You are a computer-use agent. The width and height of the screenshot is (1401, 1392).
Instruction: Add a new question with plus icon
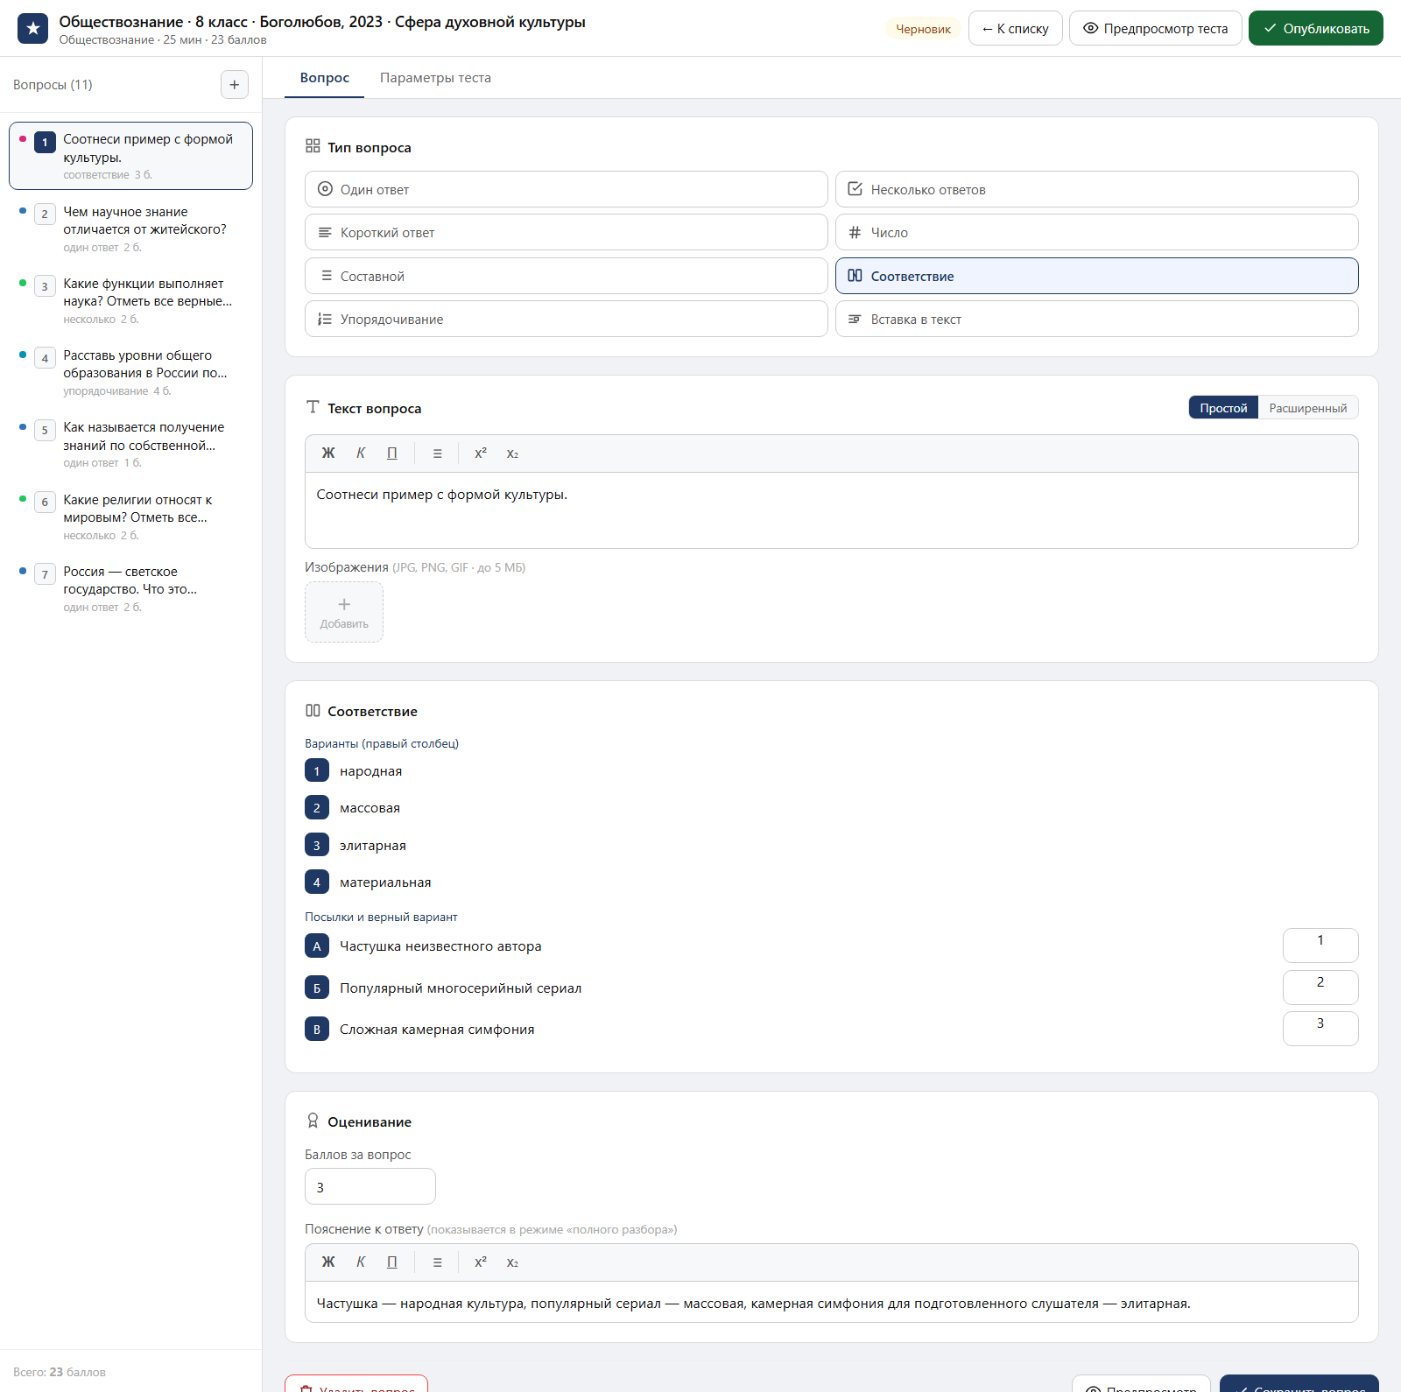234,85
